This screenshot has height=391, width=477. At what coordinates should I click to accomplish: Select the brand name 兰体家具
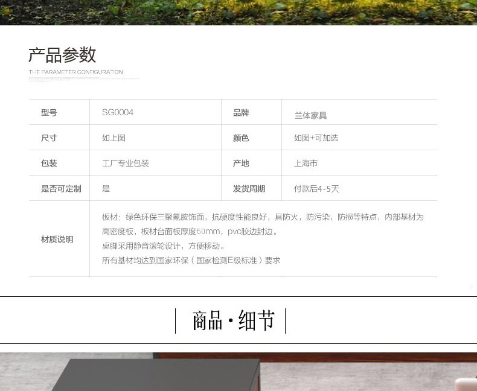310,115
